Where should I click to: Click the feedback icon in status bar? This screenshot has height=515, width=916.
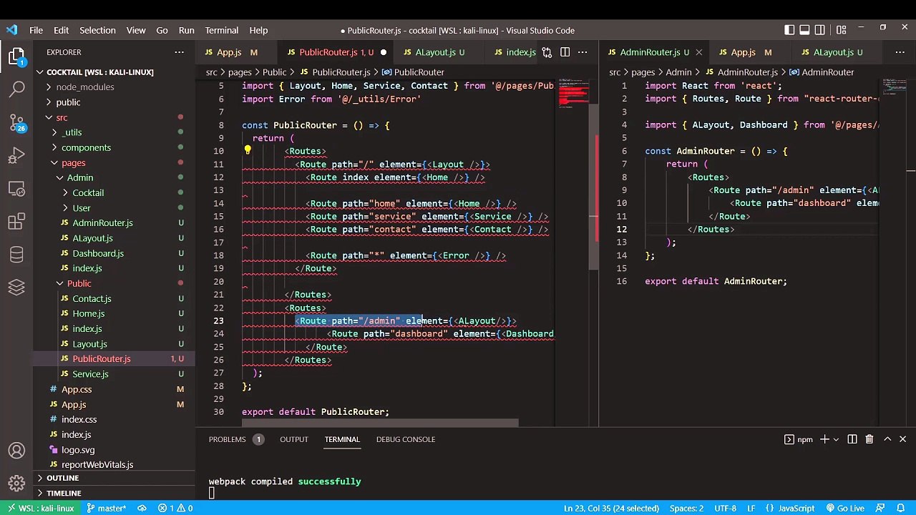click(880, 508)
